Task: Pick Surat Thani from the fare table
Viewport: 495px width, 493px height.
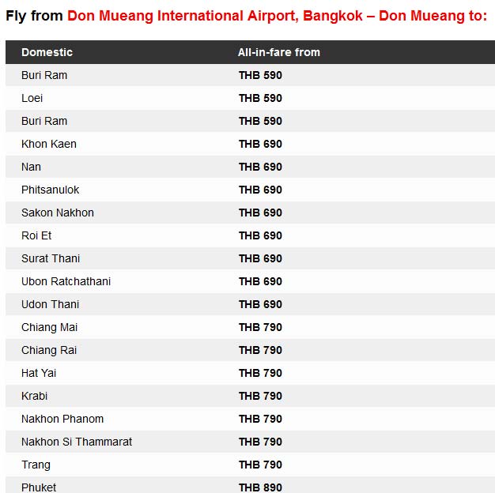Action: [51, 258]
